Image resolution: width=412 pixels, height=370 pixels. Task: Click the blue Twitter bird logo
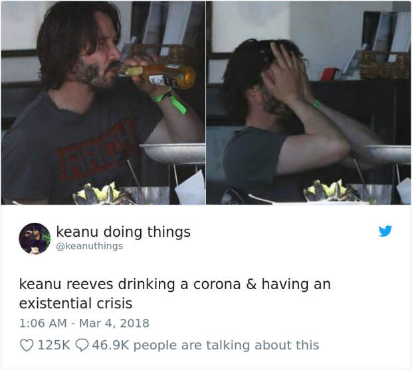(385, 231)
